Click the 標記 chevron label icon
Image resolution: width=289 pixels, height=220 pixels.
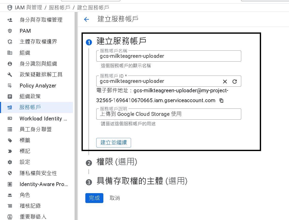(x=10, y=151)
